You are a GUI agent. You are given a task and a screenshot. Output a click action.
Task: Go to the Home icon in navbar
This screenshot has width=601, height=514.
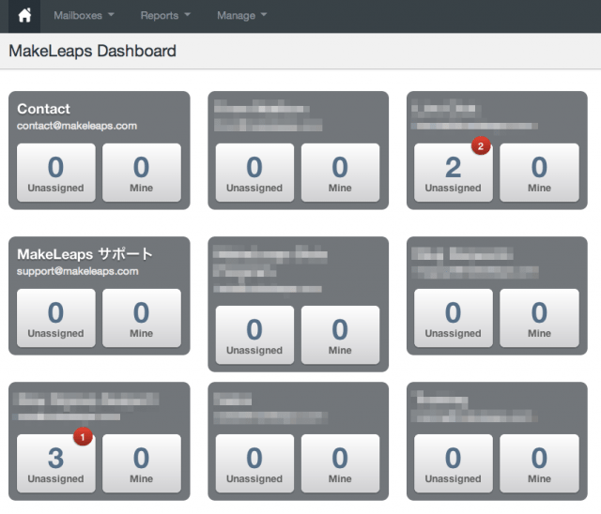point(24,16)
